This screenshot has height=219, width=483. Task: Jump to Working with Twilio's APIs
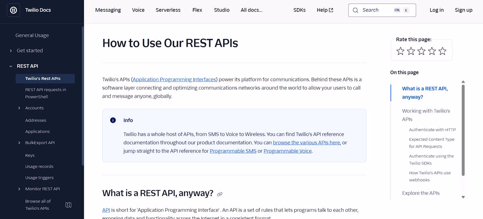click(426, 115)
